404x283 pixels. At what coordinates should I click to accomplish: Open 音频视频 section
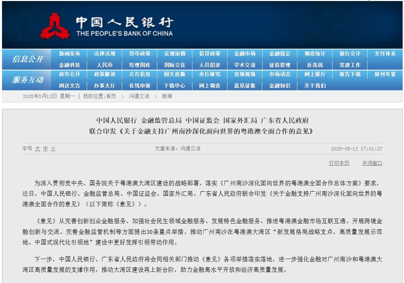point(245,74)
